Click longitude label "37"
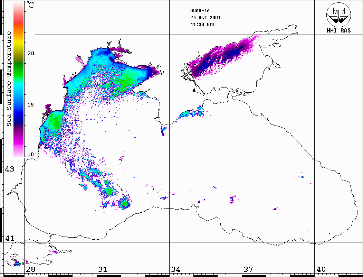 pos(248,269)
